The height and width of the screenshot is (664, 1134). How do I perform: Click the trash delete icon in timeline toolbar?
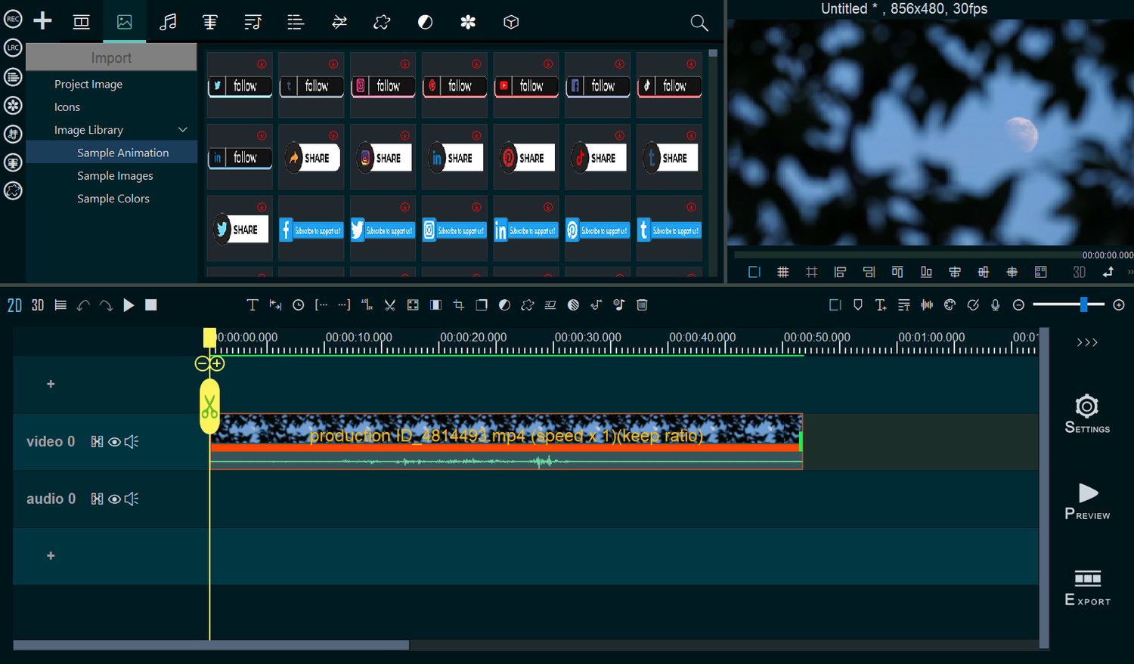click(x=642, y=305)
